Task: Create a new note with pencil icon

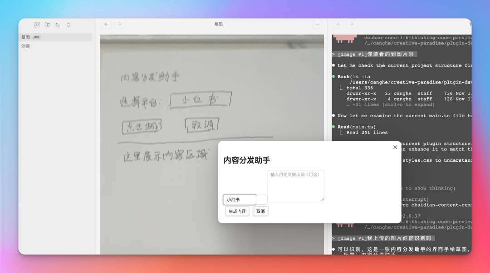Action: pos(37,25)
